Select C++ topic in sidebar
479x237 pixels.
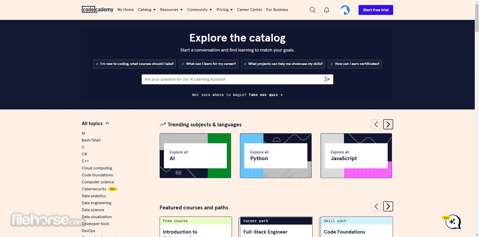tap(85, 161)
